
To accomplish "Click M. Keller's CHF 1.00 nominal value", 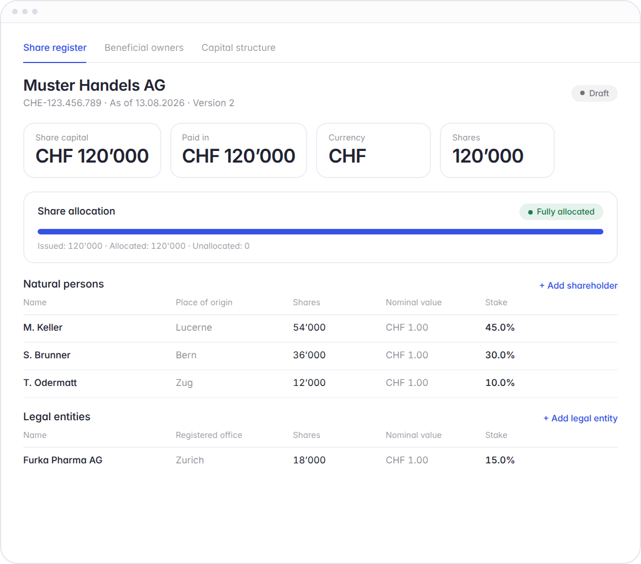I will point(407,327).
